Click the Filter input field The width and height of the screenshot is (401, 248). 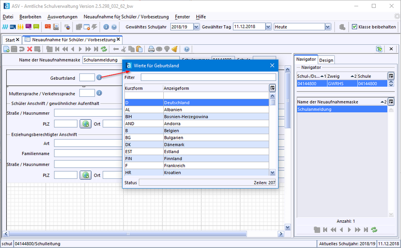(208, 77)
